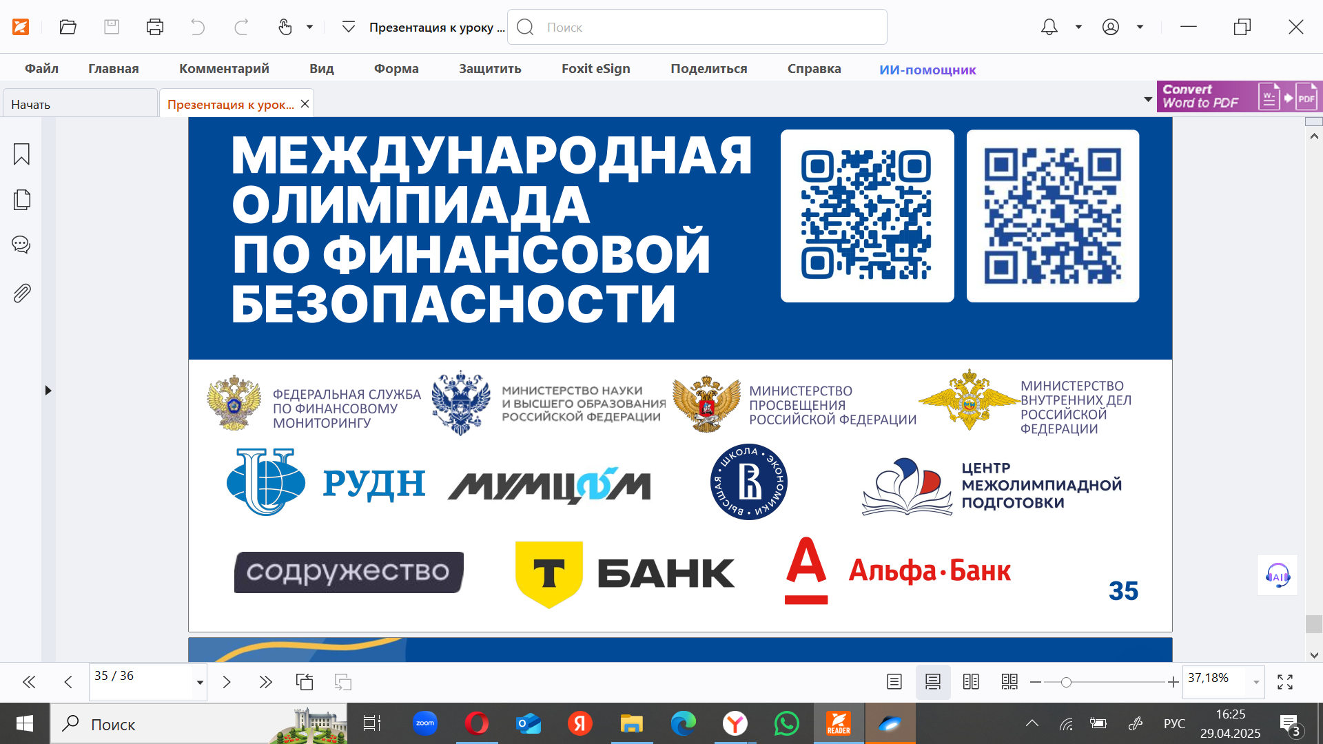Open the Файл menu

click(41, 69)
